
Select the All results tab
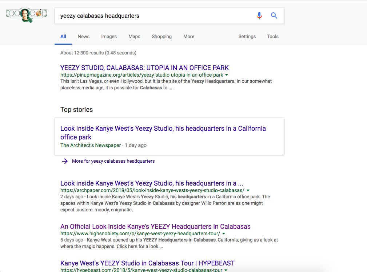click(x=63, y=36)
